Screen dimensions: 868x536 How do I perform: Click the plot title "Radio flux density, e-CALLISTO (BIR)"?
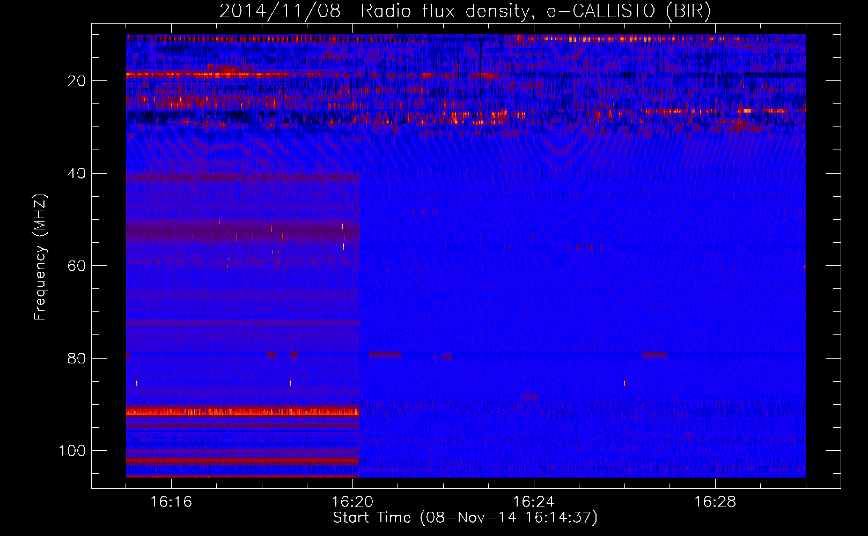pos(536,11)
